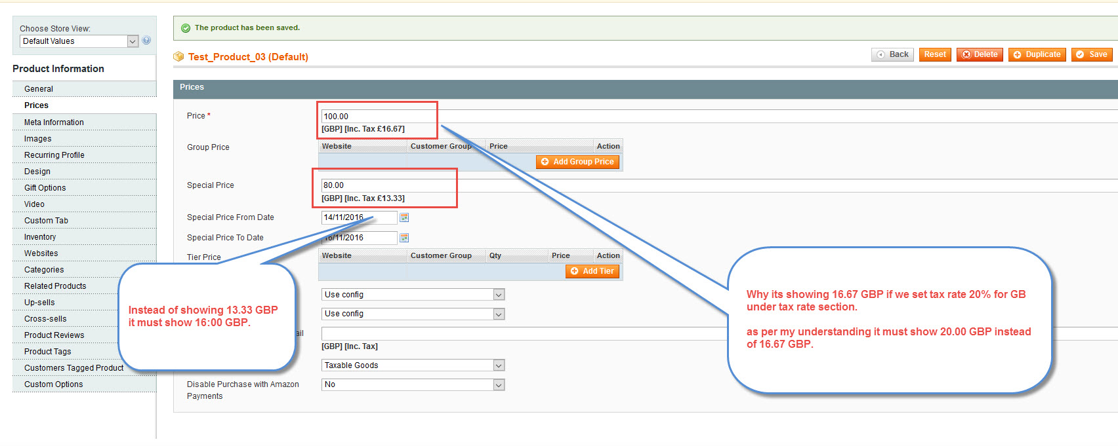Click the help icon beside store view
1118x446 pixels.
pyautogui.click(x=146, y=41)
